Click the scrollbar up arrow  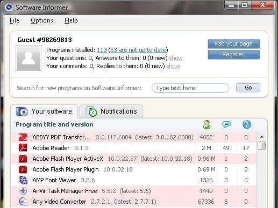click(262, 137)
